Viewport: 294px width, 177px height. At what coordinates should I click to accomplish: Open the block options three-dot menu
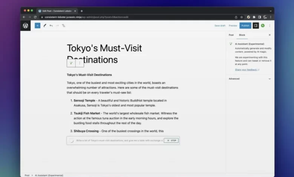[x=80, y=63]
